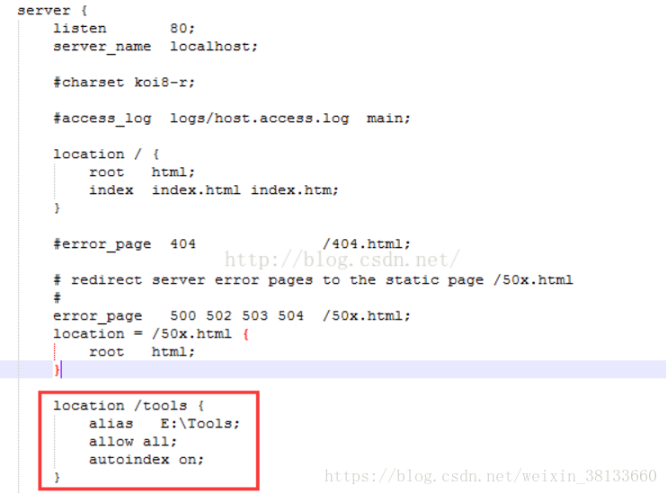
Task: Click the 'root html;' line under location /
Action: tap(142, 172)
